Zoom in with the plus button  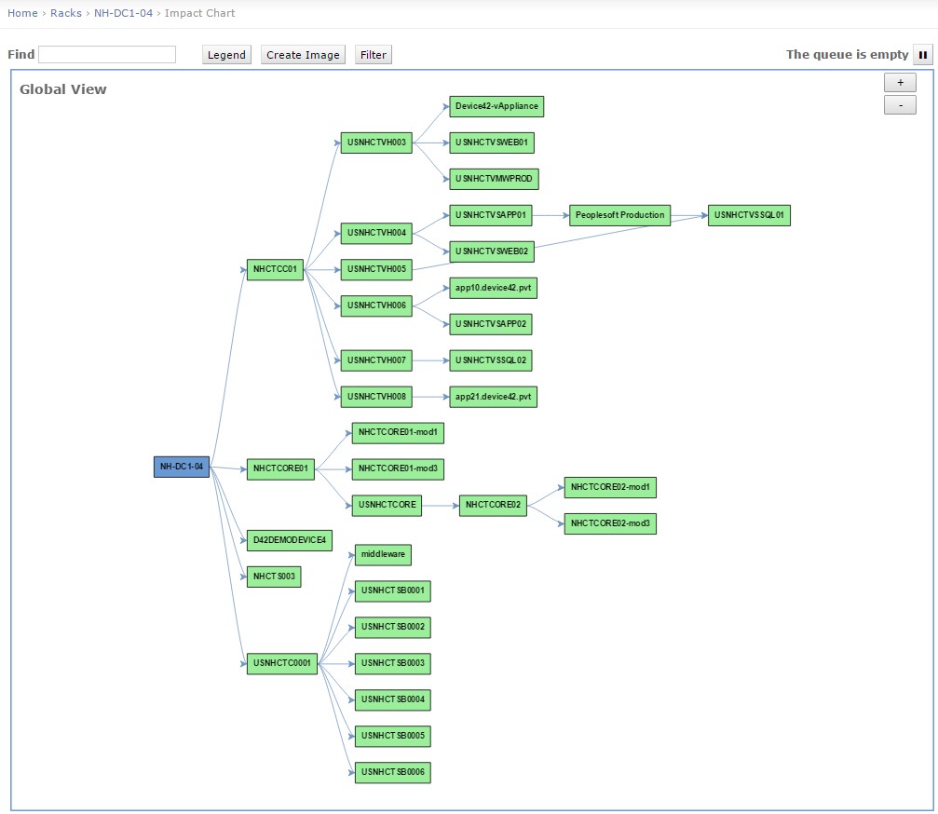(900, 82)
